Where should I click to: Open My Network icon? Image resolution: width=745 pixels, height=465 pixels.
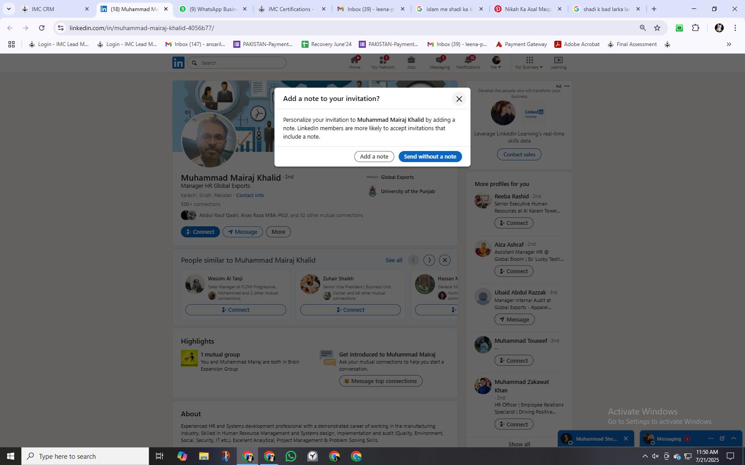383,62
